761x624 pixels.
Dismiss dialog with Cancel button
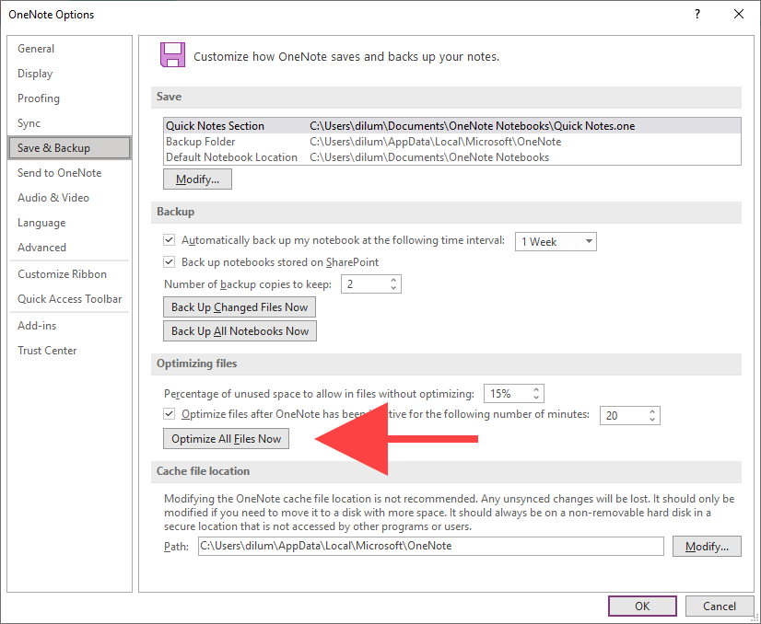pos(720,606)
